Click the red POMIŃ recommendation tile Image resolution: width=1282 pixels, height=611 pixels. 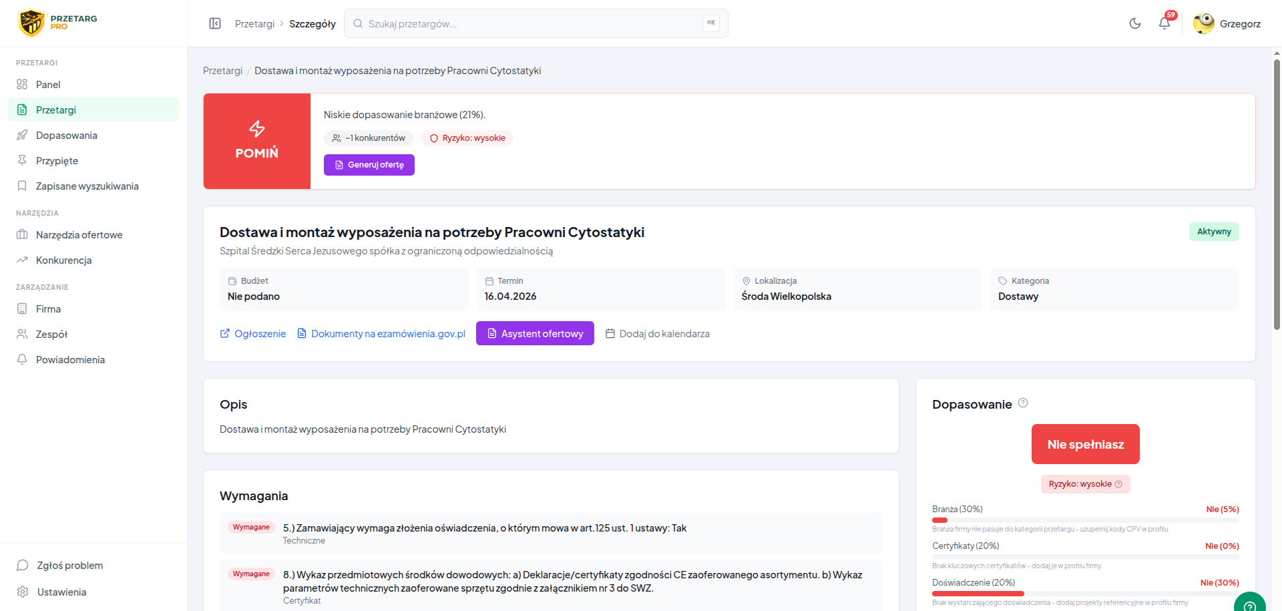click(x=257, y=141)
